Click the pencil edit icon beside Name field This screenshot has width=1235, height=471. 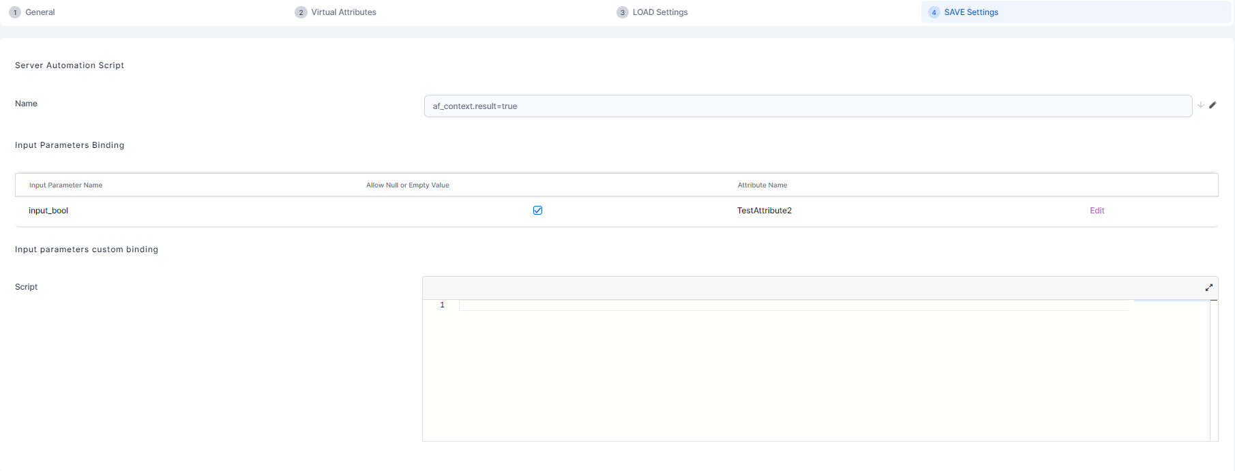pyautogui.click(x=1212, y=105)
